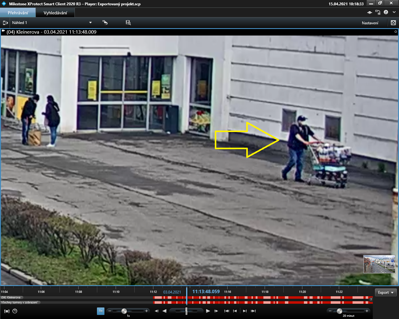Click the reload original view icon
This screenshot has width=399, height=319.
[x=105, y=23]
